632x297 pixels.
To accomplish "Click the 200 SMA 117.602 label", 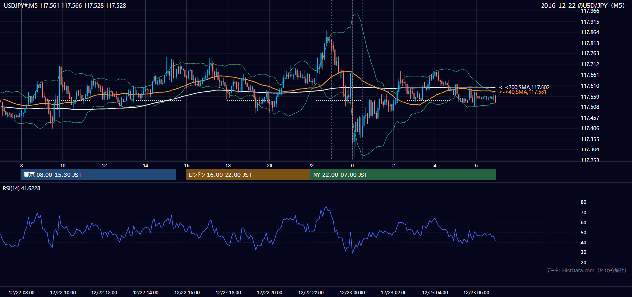I will tap(524, 87).
